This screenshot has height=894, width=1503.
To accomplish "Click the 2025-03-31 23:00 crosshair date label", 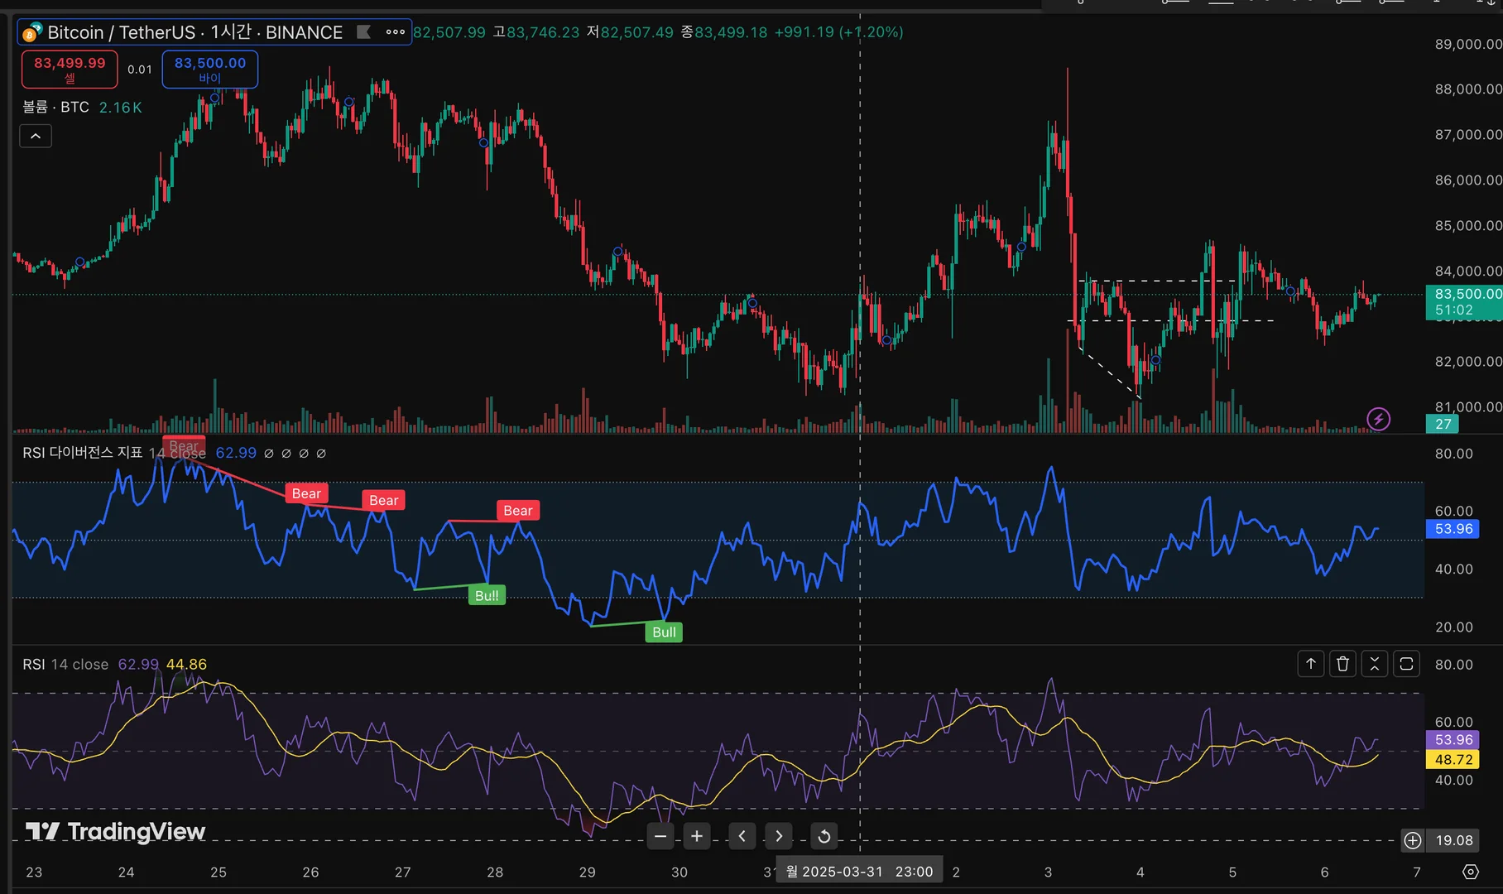I will 859,872.
